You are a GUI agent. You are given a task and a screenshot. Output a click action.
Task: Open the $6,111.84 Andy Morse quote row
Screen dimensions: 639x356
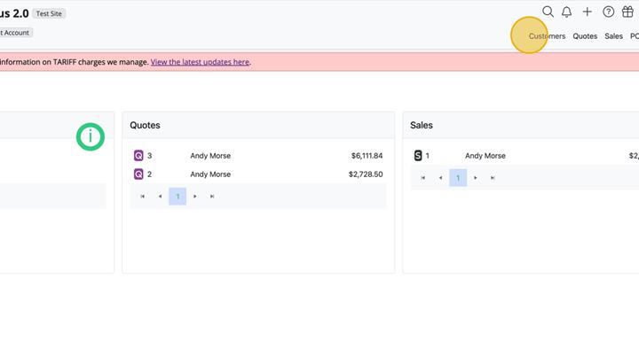pyautogui.click(x=257, y=156)
